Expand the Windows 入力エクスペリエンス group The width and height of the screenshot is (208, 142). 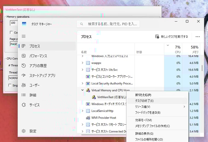click(x=82, y=56)
